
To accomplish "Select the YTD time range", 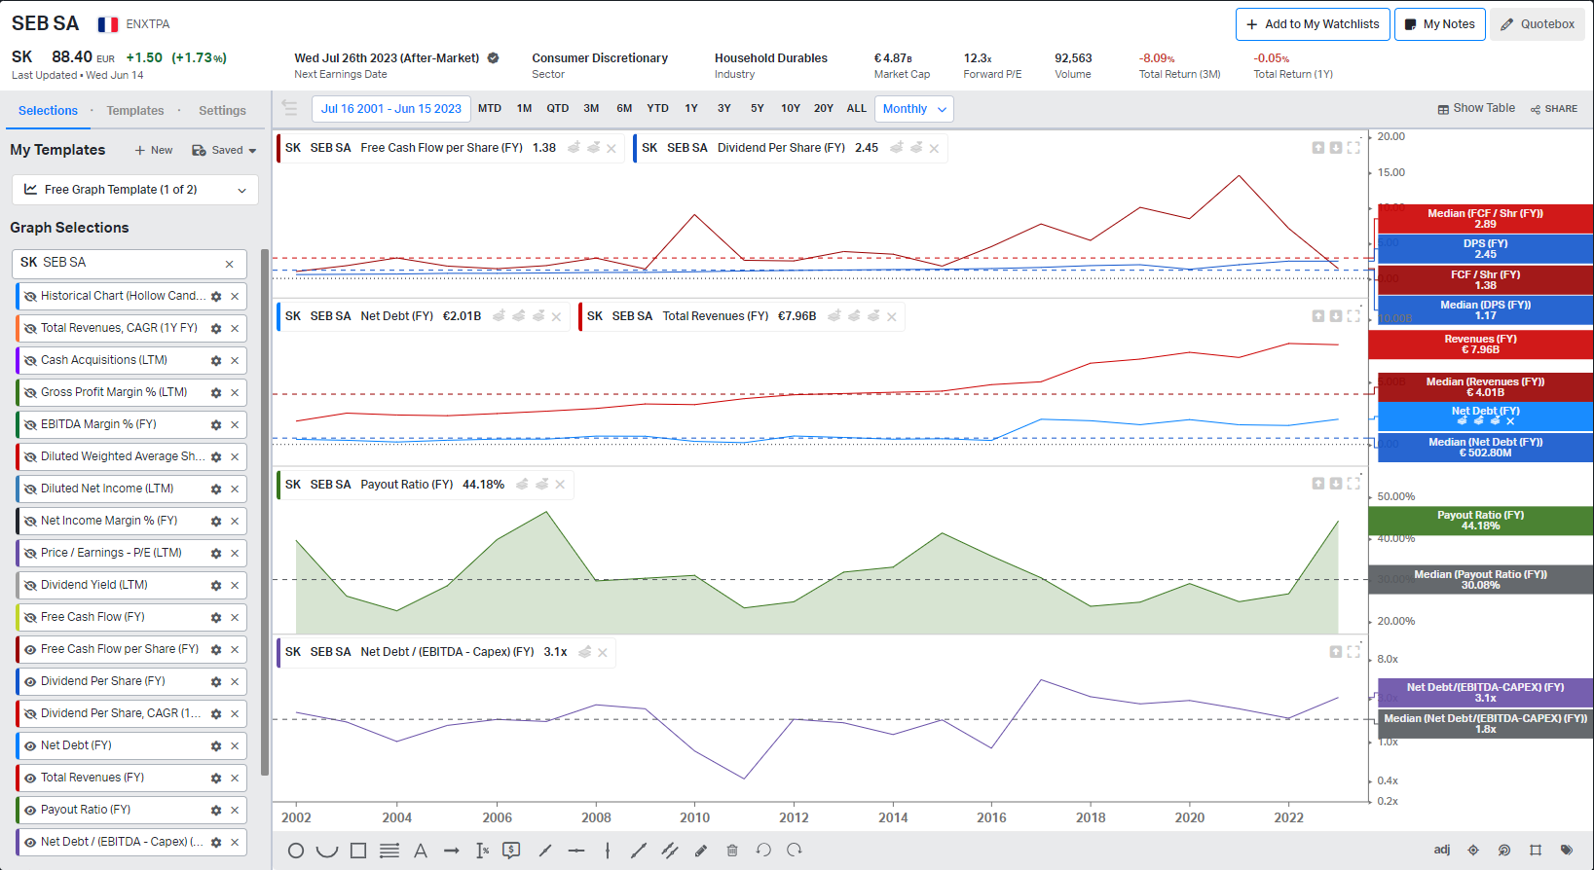I will pyautogui.click(x=657, y=109).
